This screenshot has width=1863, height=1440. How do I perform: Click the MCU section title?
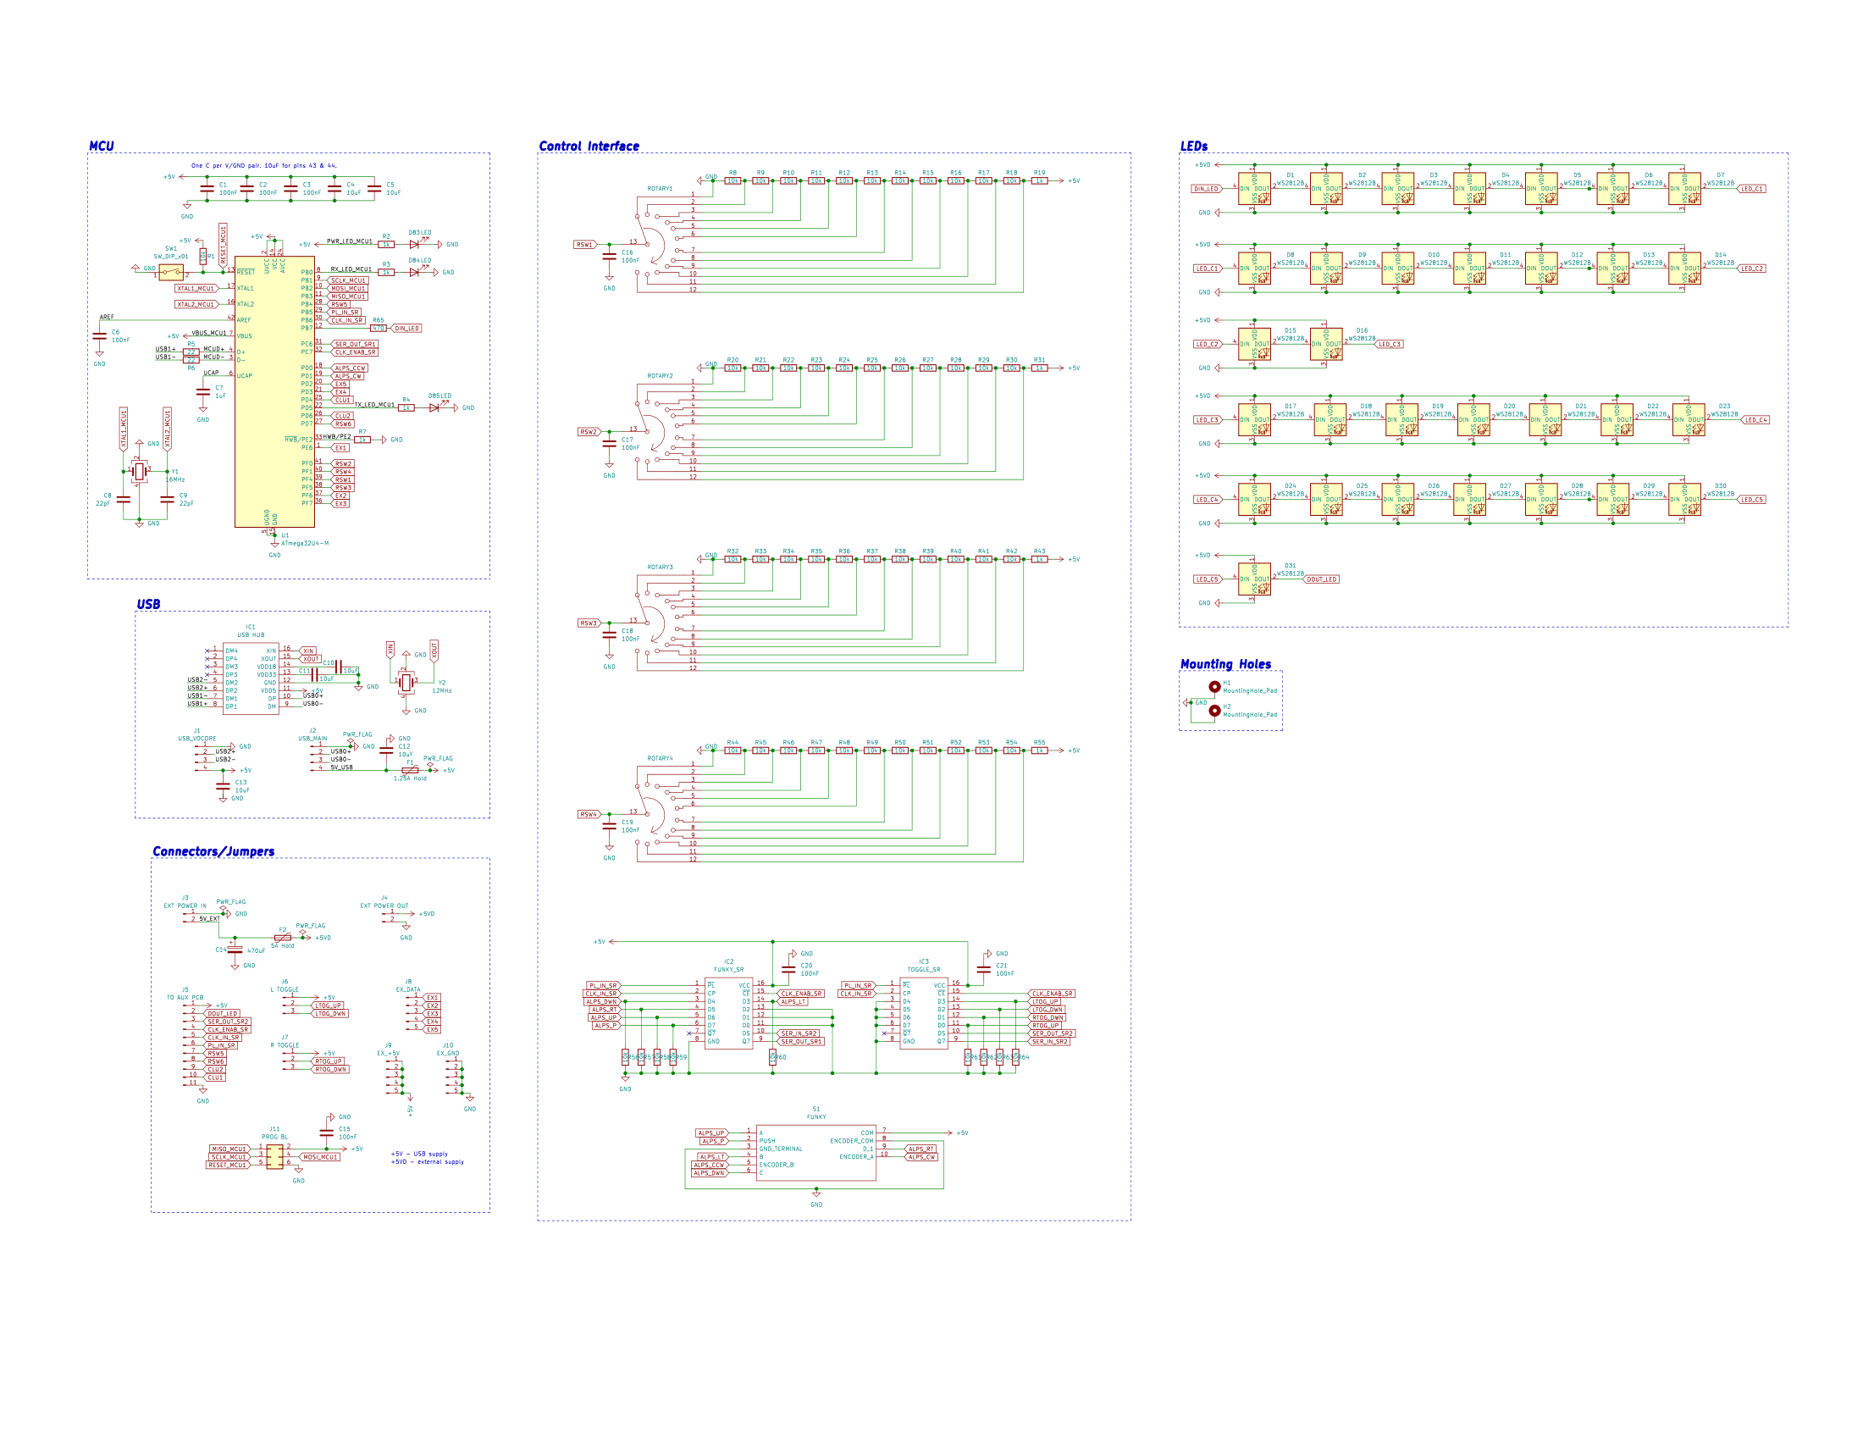pyautogui.click(x=102, y=146)
